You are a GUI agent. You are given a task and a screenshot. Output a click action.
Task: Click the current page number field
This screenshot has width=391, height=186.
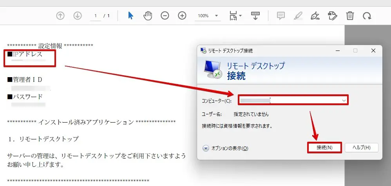click(95, 16)
